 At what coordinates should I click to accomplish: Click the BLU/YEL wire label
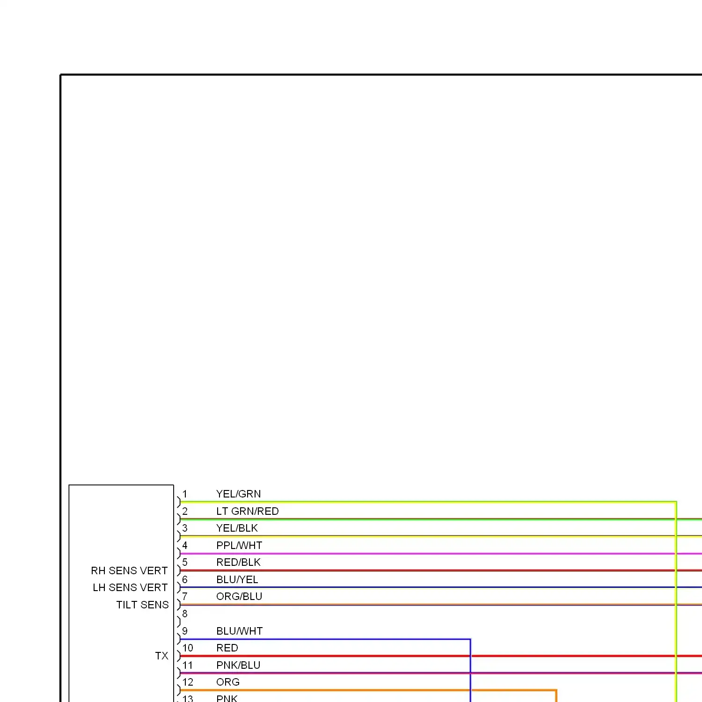pos(237,579)
